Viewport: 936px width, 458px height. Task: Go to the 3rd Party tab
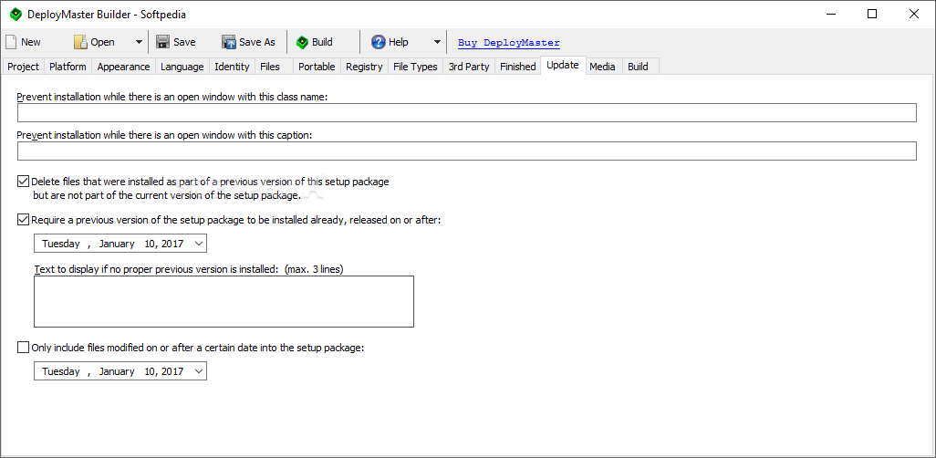(x=469, y=67)
